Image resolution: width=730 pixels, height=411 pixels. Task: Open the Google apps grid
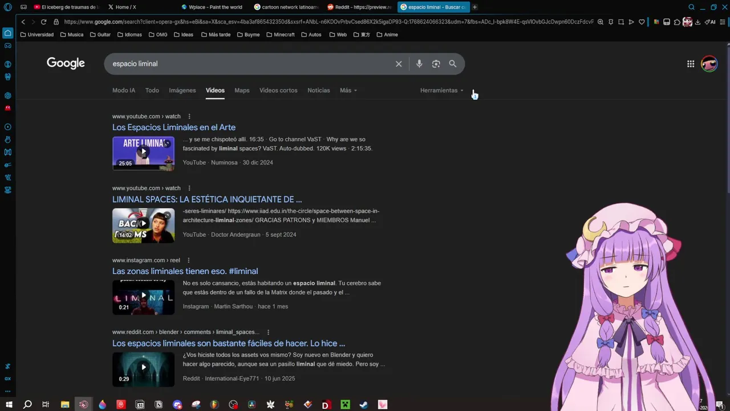pyautogui.click(x=691, y=64)
